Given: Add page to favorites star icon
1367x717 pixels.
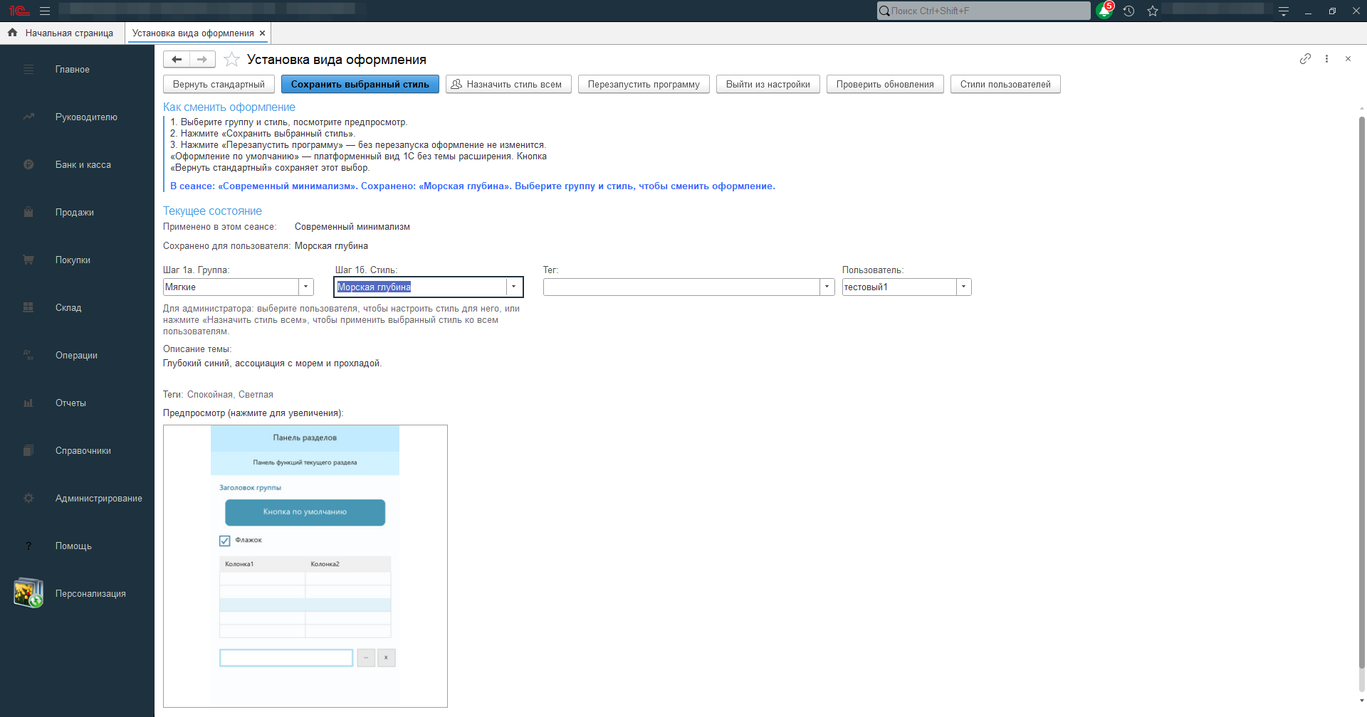Looking at the screenshot, I should pyautogui.click(x=231, y=60).
